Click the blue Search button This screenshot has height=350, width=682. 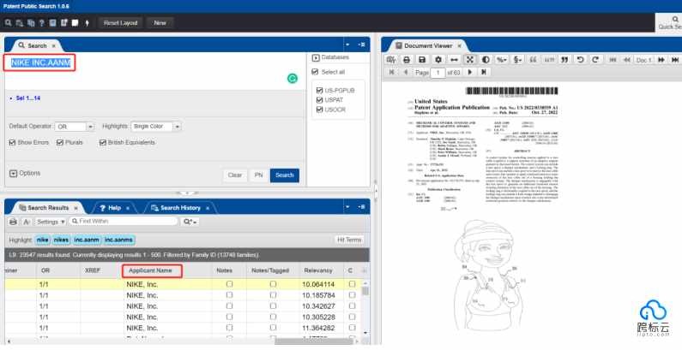285,175
